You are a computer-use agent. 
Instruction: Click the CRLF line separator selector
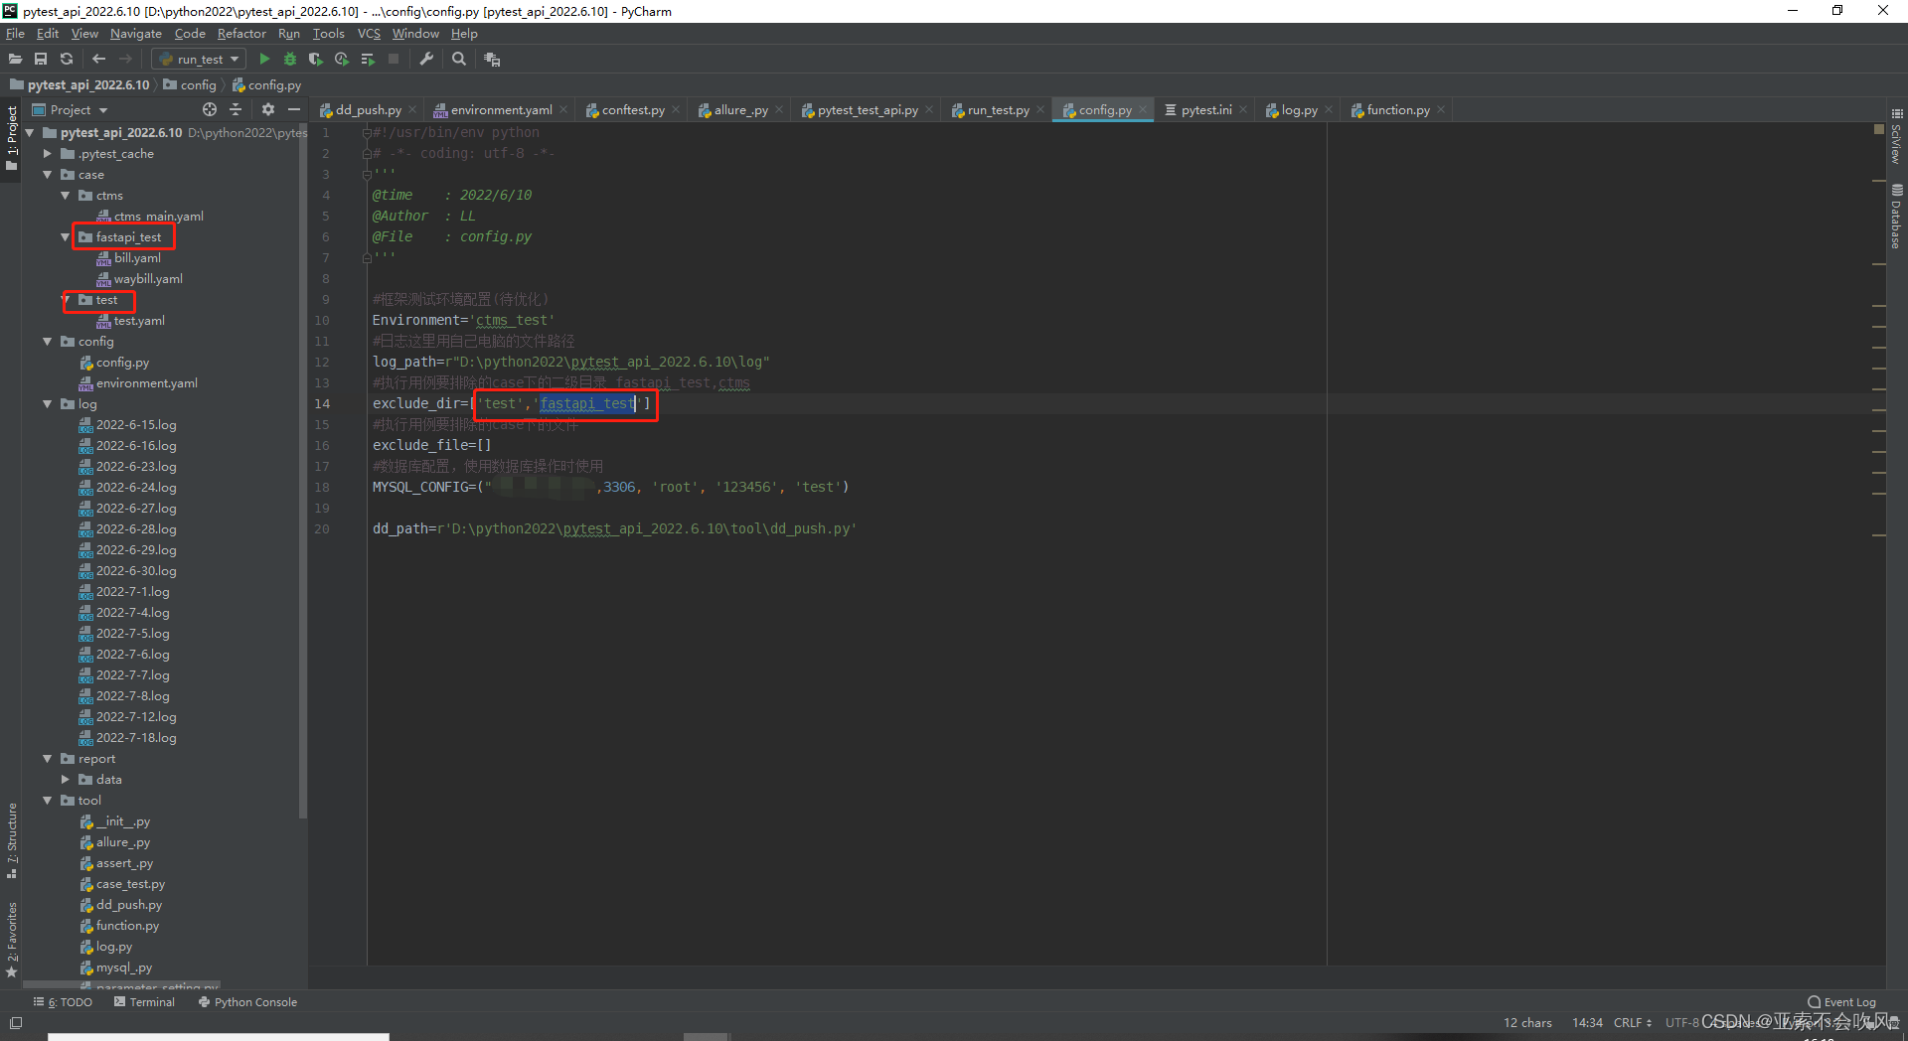[x=1633, y=1023]
